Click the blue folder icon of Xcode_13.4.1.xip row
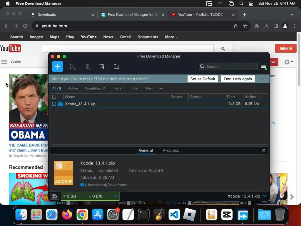The width and height of the screenshot is (301, 226). (x=61, y=104)
